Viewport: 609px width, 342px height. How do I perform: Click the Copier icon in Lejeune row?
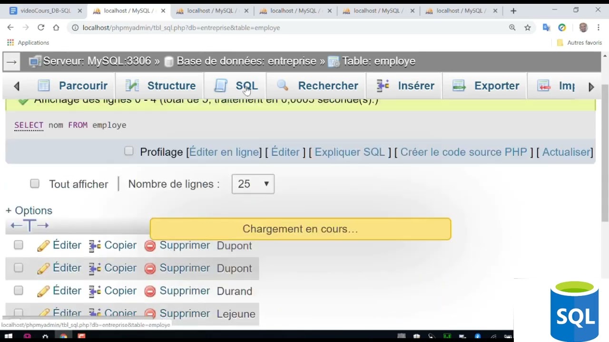[95, 313]
